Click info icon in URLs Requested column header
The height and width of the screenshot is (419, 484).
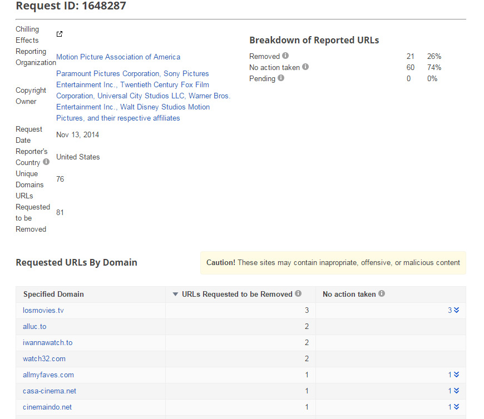(298, 294)
